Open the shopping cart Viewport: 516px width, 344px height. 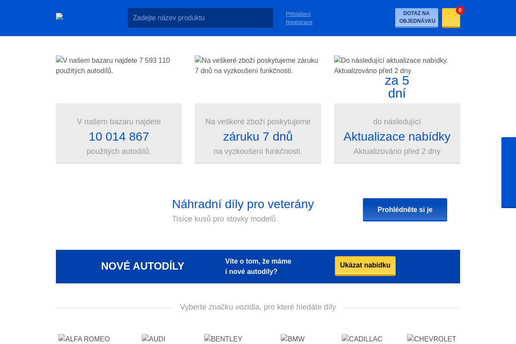click(x=451, y=18)
